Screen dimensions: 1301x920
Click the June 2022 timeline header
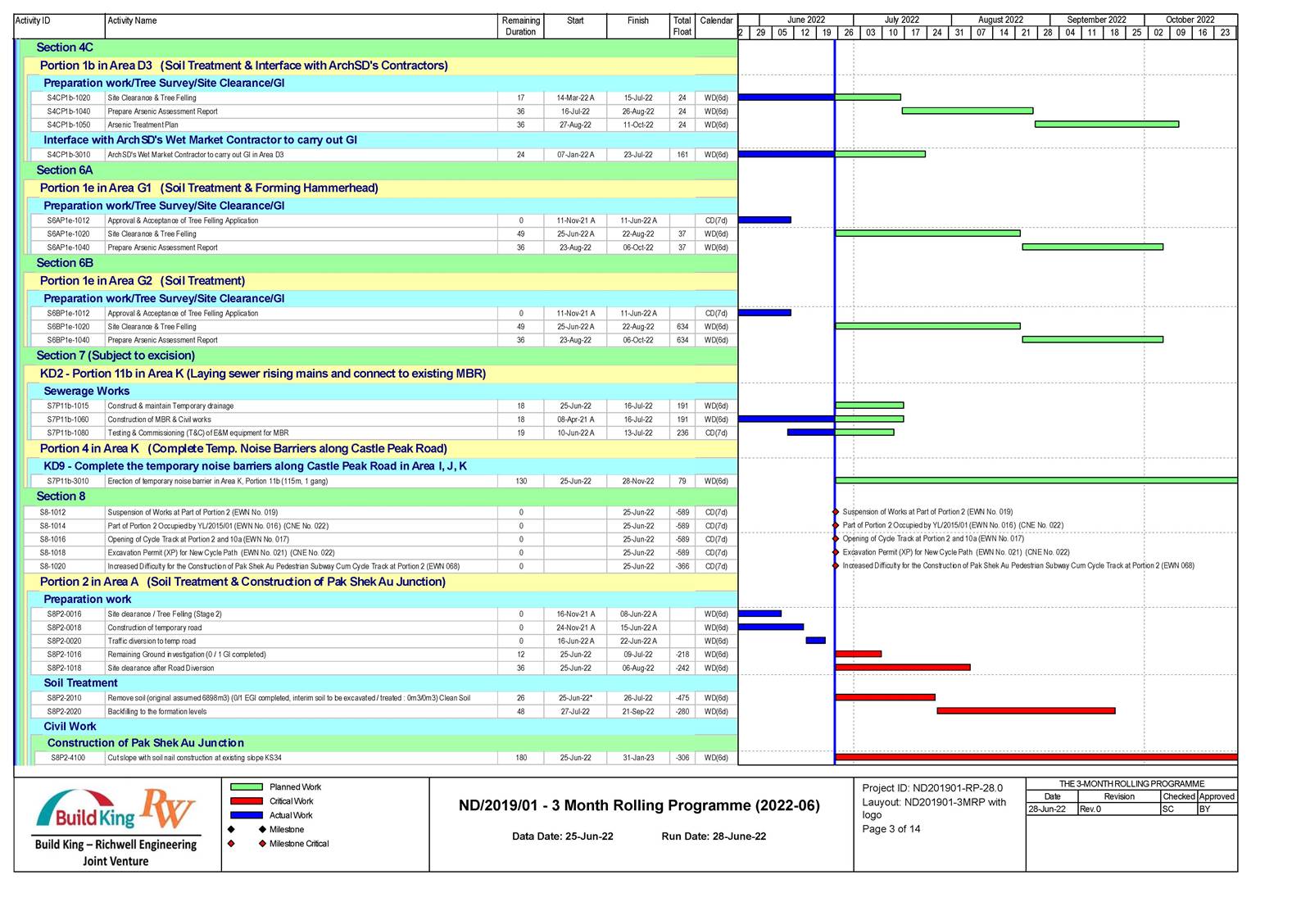(806, 20)
